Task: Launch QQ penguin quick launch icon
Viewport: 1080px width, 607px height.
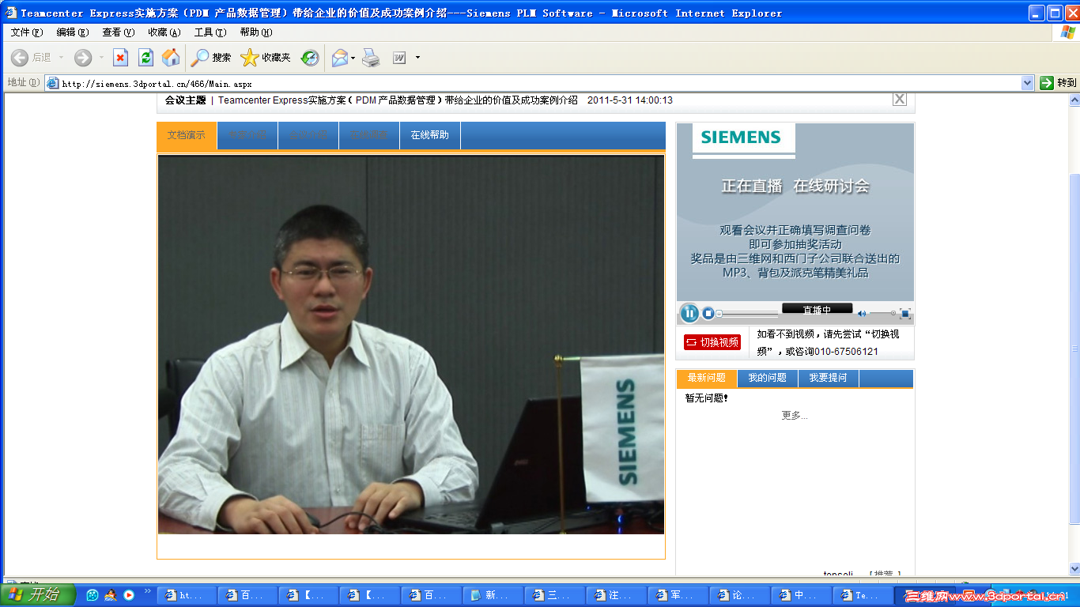Action: coord(111,595)
